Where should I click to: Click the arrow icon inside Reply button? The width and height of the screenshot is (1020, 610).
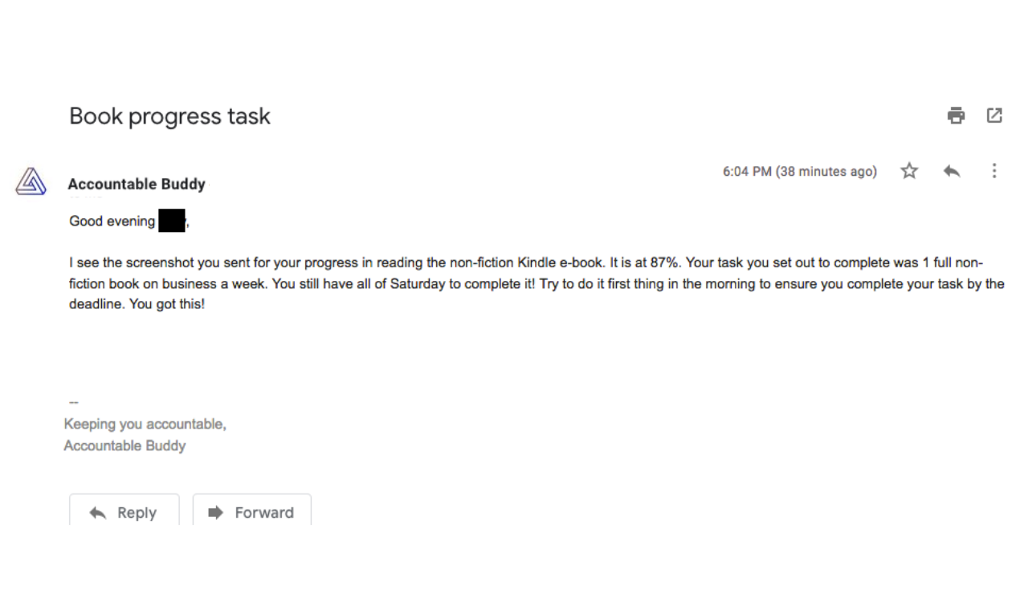pos(98,513)
